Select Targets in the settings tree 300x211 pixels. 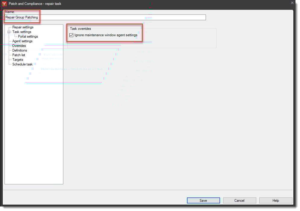click(x=17, y=59)
